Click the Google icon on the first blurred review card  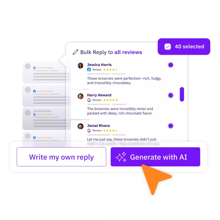pos(34,68)
